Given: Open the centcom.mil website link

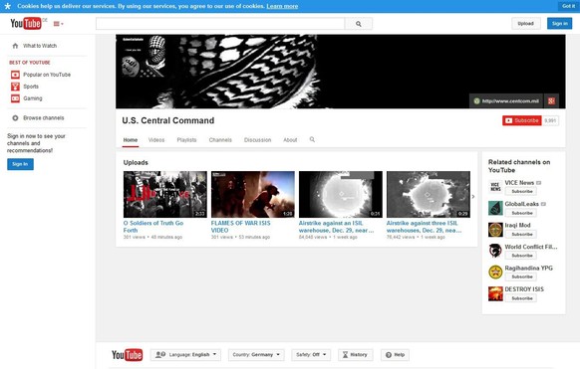Looking at the screenshot, I should [506, 100].
